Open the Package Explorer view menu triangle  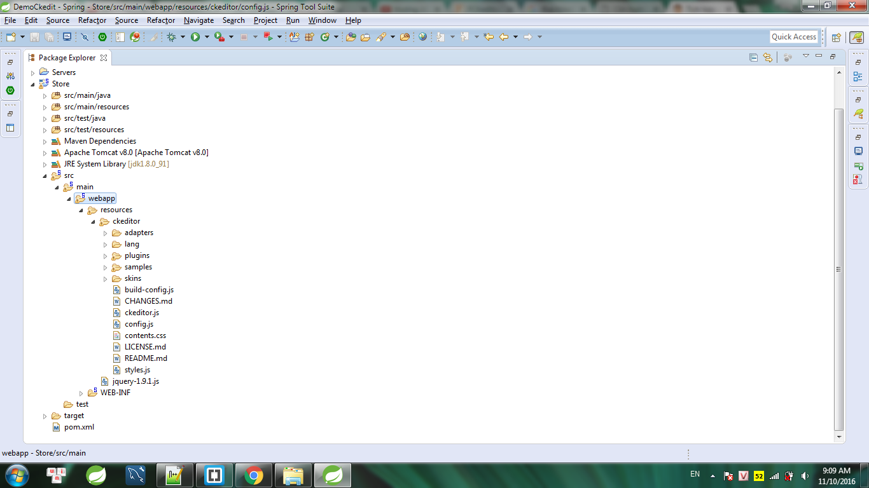pyautogui.click(x=805, y=57)
